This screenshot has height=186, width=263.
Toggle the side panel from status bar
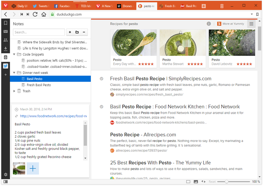(6, 181)
